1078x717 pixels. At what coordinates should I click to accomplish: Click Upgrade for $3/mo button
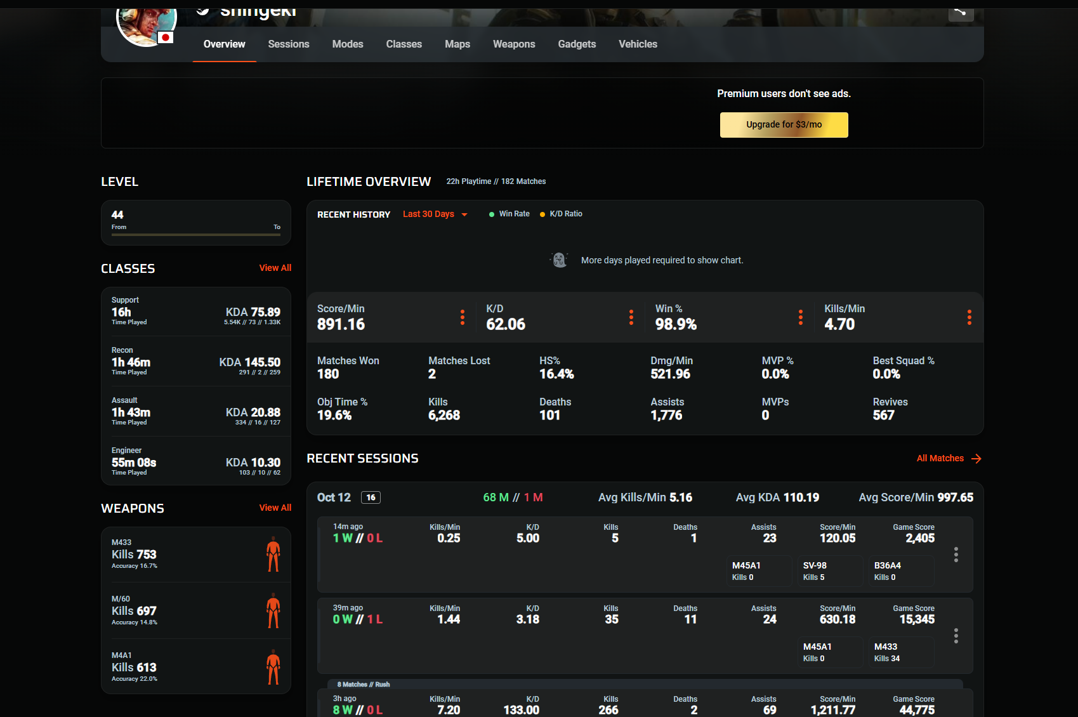(x=784, y=125)
